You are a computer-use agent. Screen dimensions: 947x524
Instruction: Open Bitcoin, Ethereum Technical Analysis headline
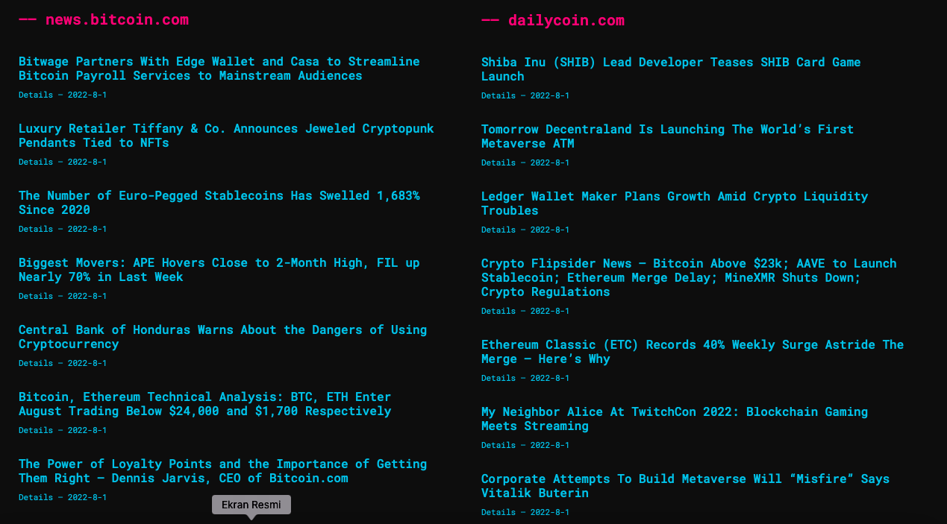click(205, 404)
